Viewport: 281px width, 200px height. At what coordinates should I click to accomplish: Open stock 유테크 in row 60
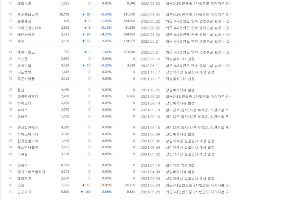(23, 117)
